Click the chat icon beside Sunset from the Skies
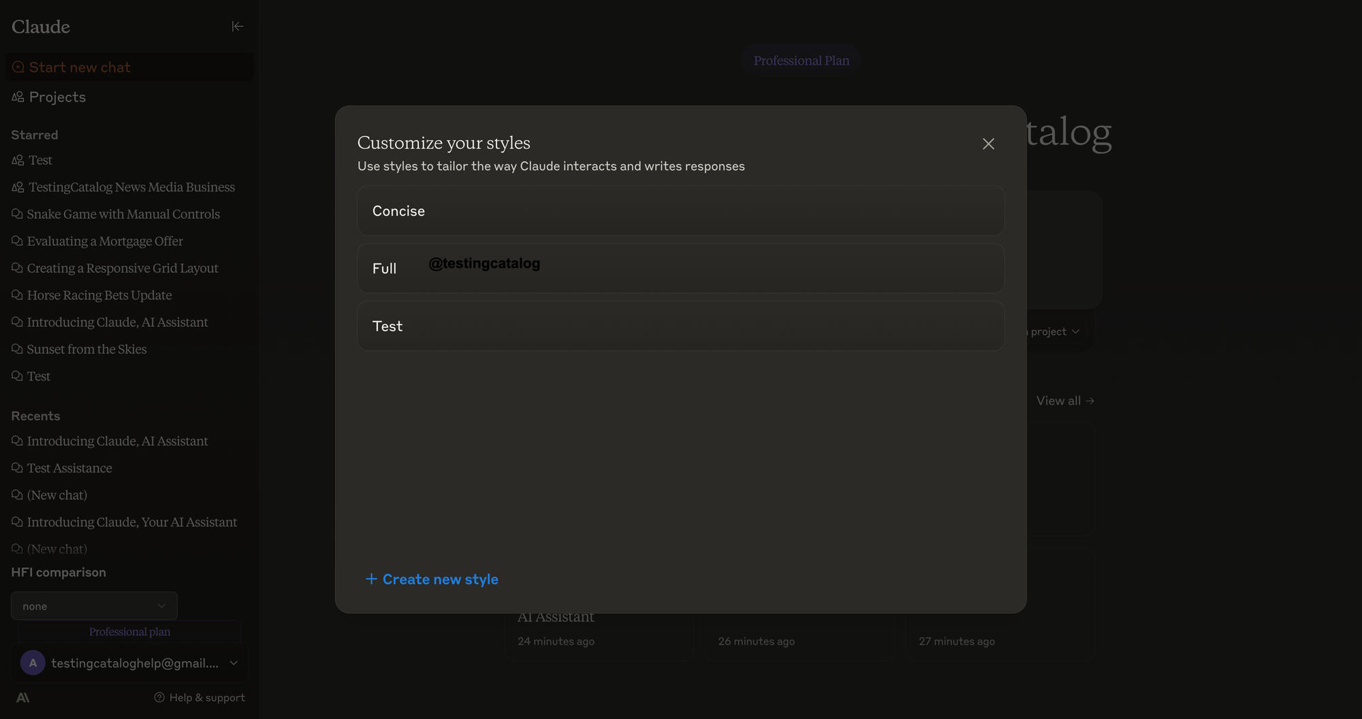The width and height of the screenshot is (1362, 719). coord(17,349)
